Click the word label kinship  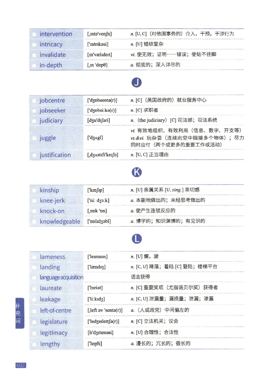50,190
